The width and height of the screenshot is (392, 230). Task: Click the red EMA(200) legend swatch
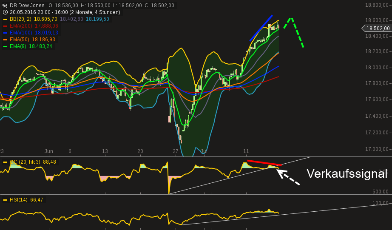click(x=5, y=26)
